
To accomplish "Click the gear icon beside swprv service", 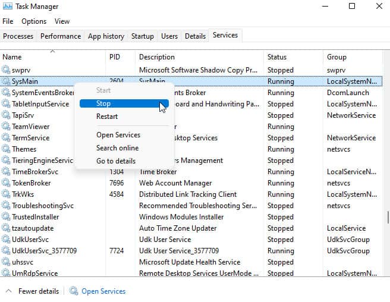I will pos(7,70).
